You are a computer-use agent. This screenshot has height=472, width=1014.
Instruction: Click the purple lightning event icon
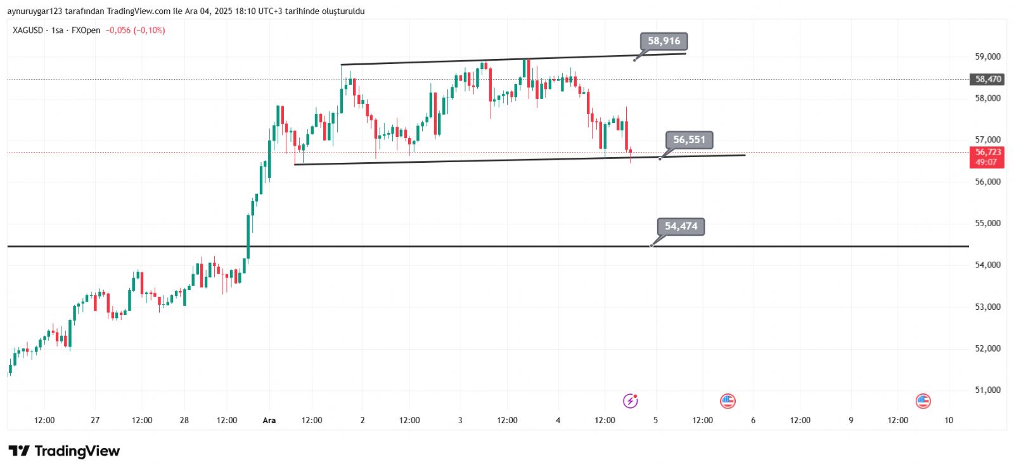click(630, 400)
